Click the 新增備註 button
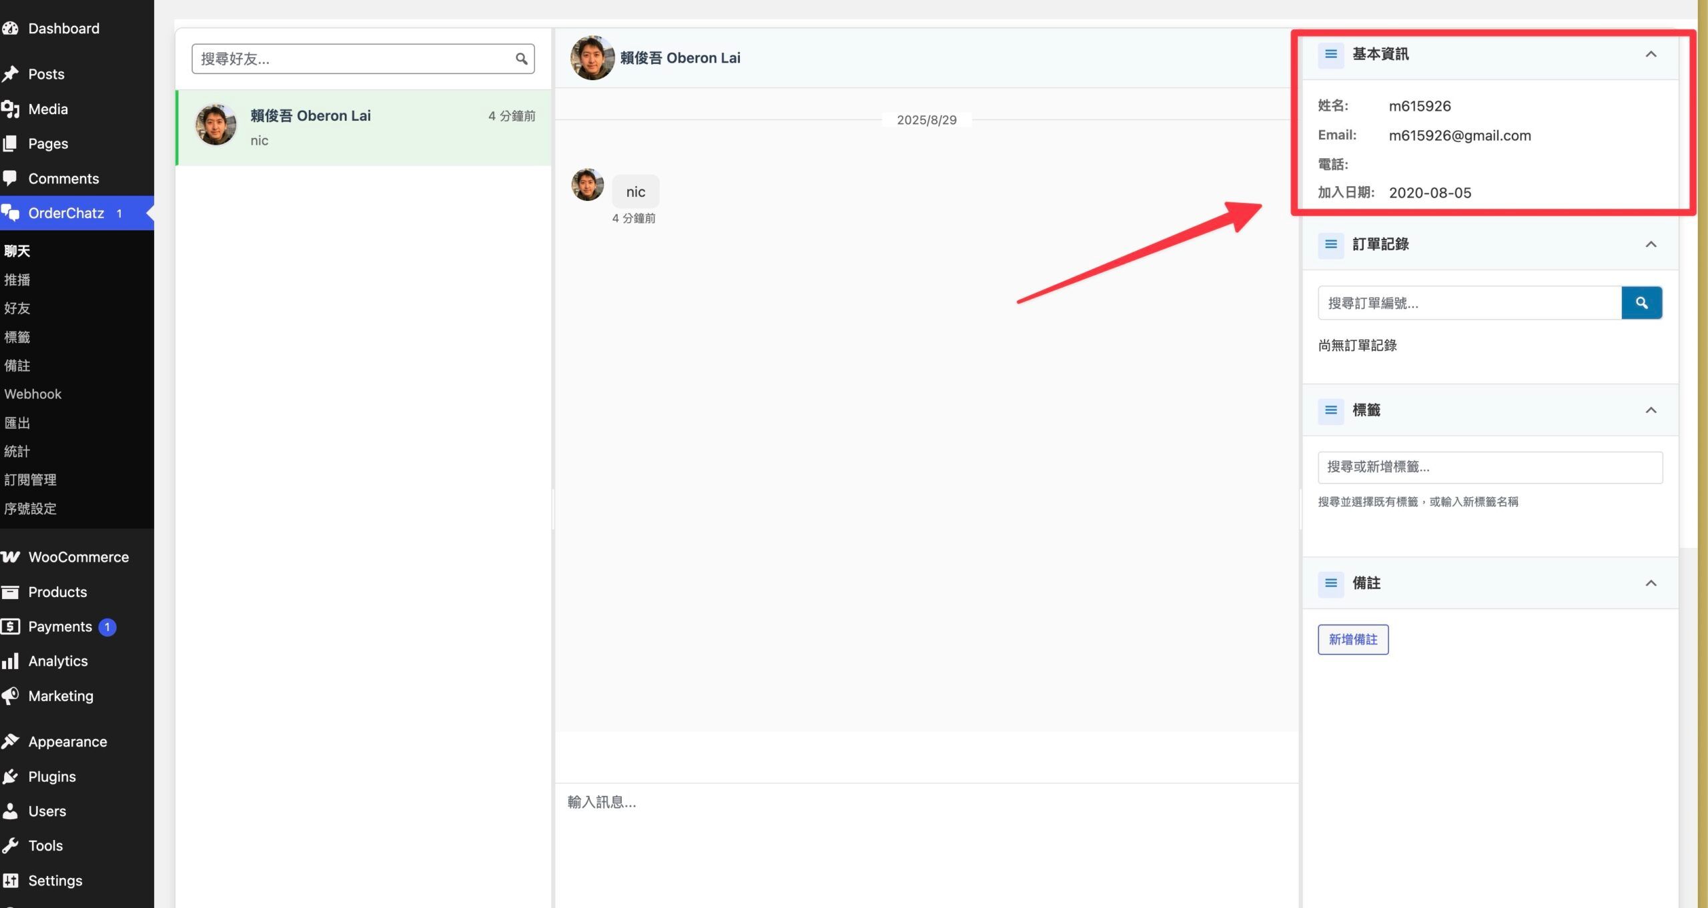This screenshot has width=1708, height=908. tap(1352, 639)
